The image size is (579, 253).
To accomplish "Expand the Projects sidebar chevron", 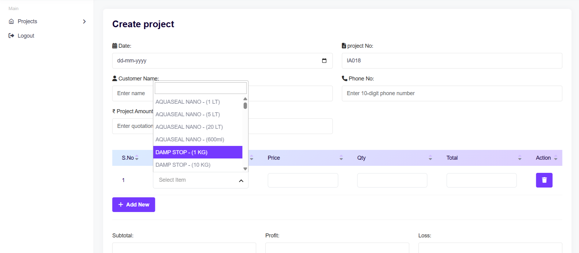I will point(84,21).
